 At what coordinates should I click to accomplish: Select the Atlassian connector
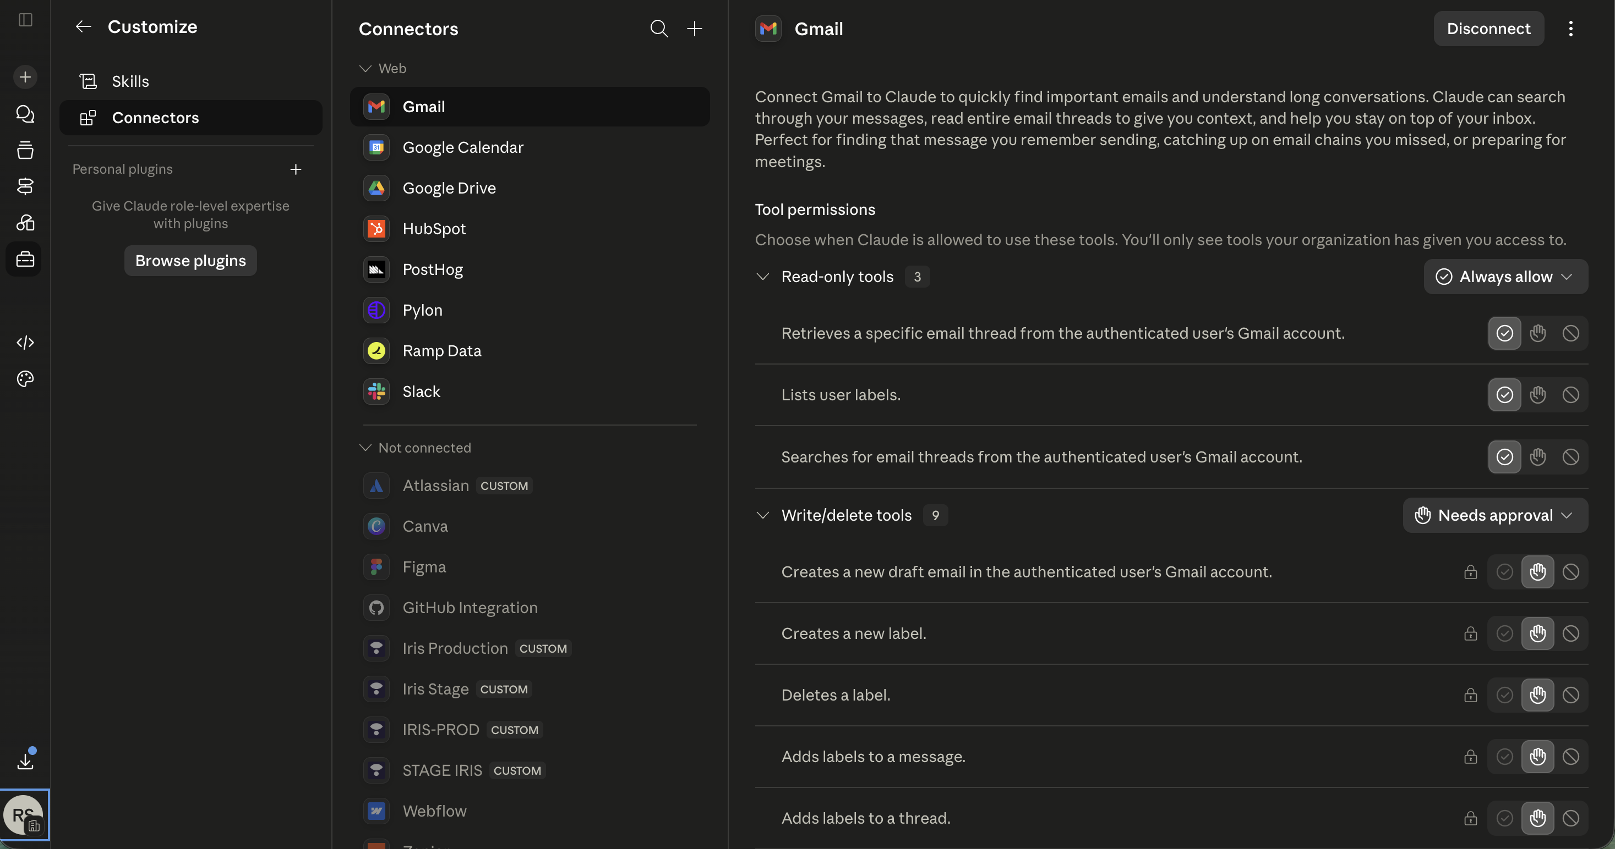point(530,486)
